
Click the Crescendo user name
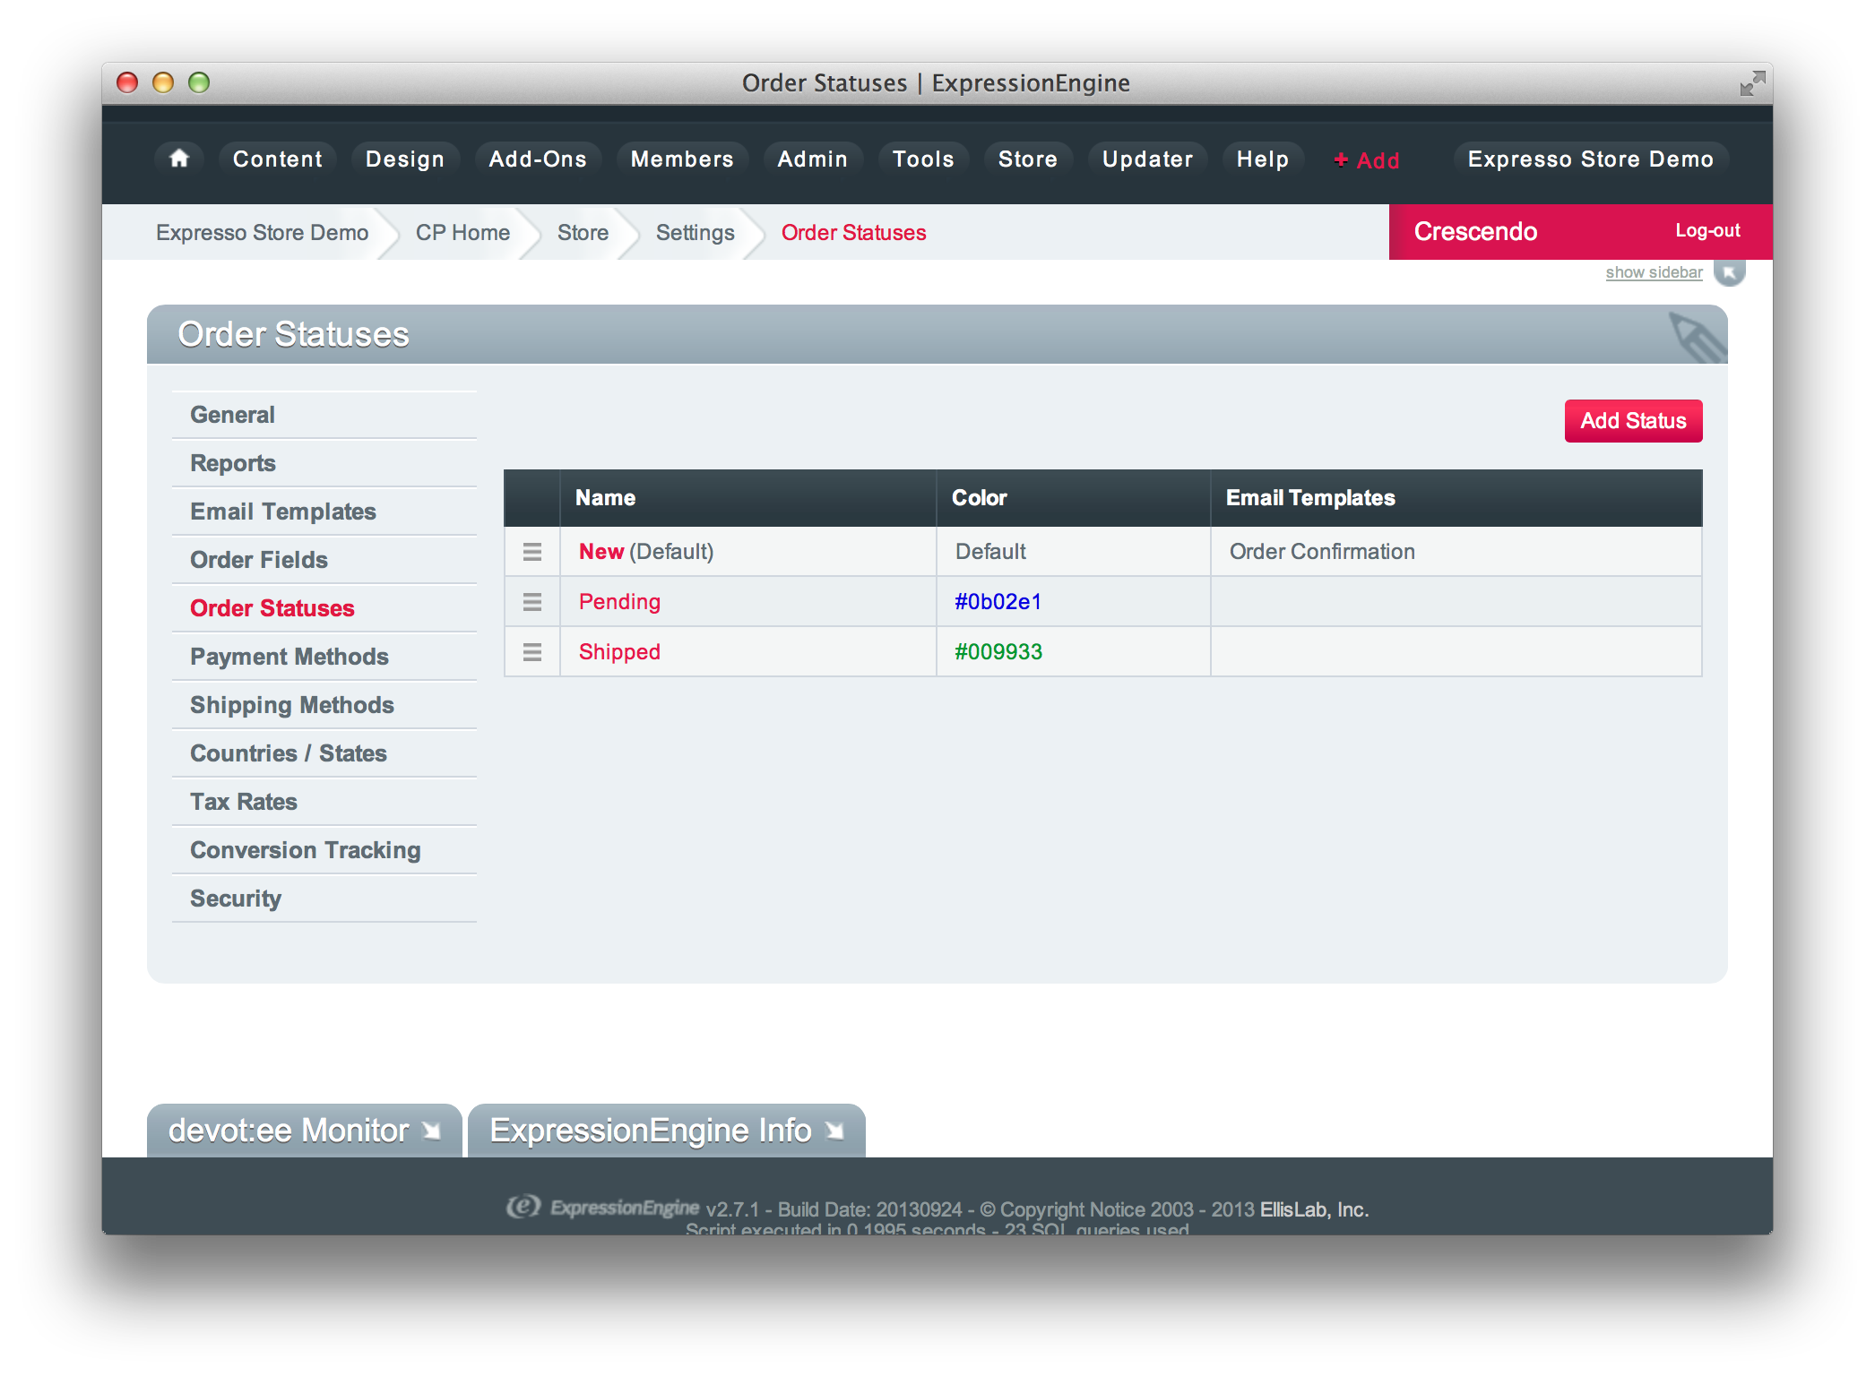pos(1475,231)
